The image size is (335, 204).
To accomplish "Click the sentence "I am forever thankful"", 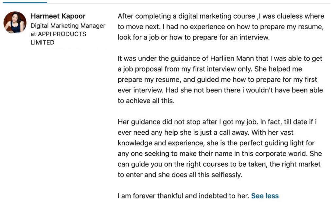I will click(183, 196).
